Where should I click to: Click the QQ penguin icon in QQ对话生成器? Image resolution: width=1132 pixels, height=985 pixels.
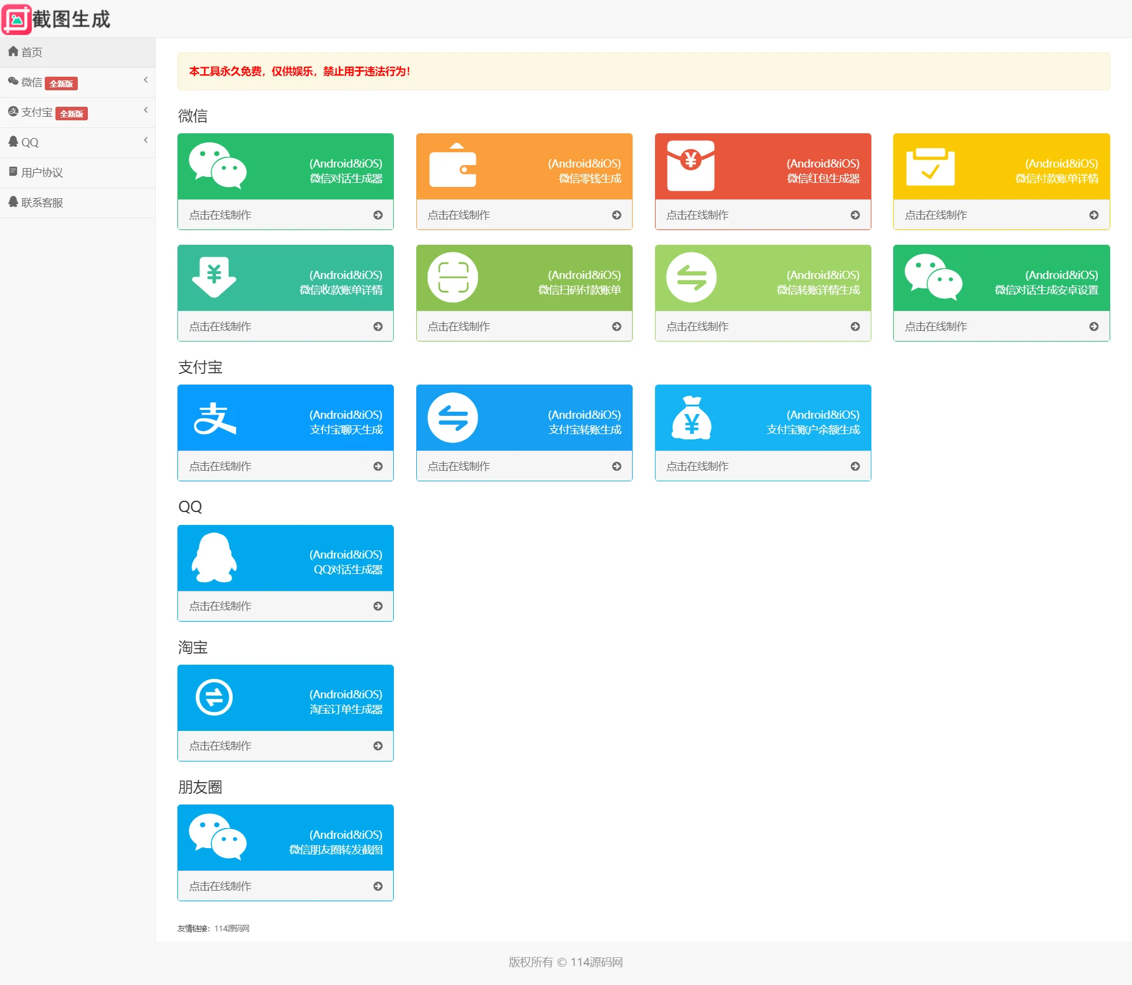coord(214,558)
